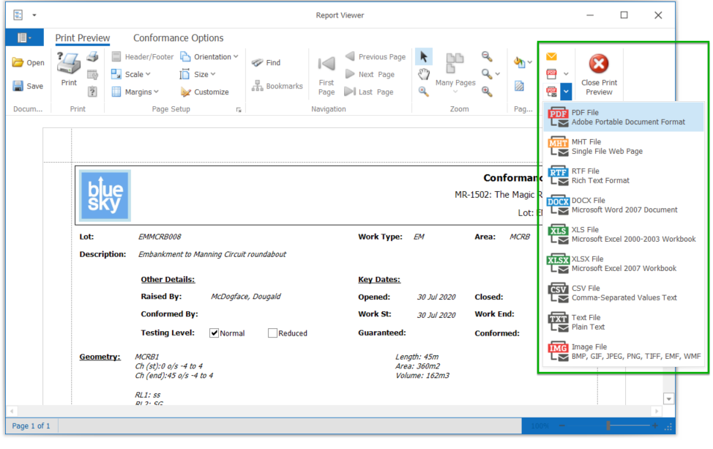This screenshot has width=713, height=449.
Task: Enable the Reduced testing level checkbox
Action: [273, 333]
